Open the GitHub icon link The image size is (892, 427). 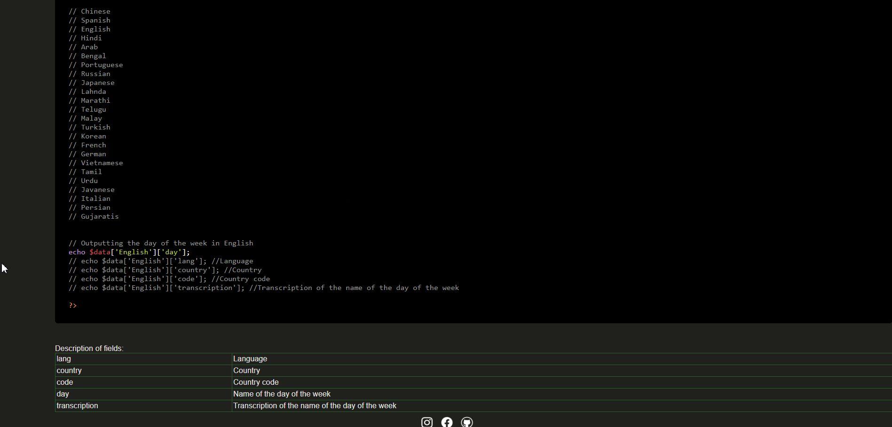click(467, 422)
